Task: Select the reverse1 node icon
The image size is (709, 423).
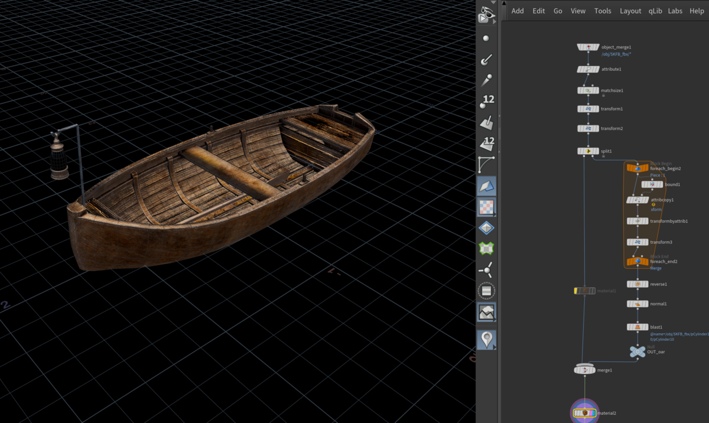Action: (638, 284)
